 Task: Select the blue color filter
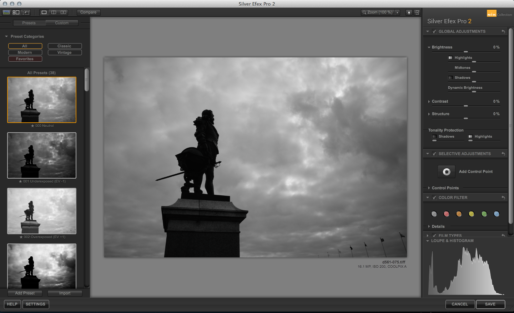pos(497,214)
